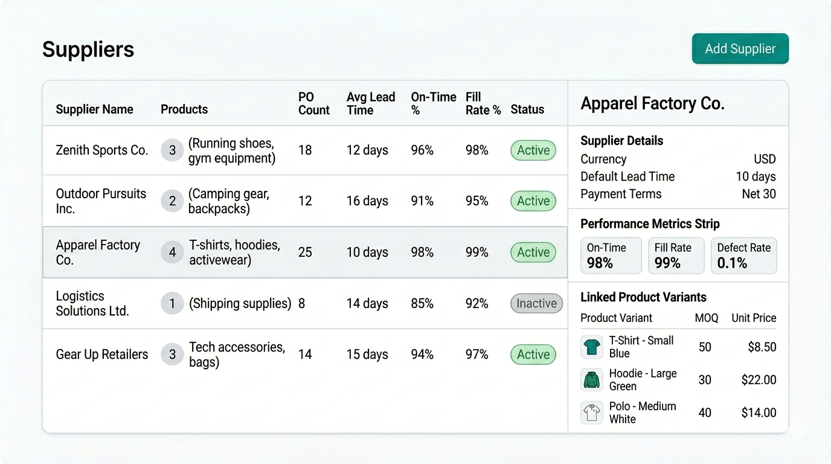831x464 pixels.
Task: Toggle the Inactive status of Logistics Solutions
Action: click(536, 303)
